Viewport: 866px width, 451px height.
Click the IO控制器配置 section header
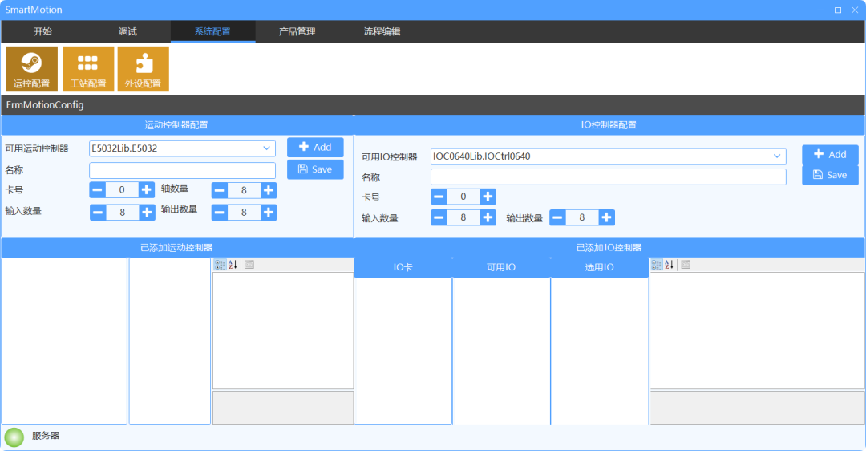(x=609, y=125)
